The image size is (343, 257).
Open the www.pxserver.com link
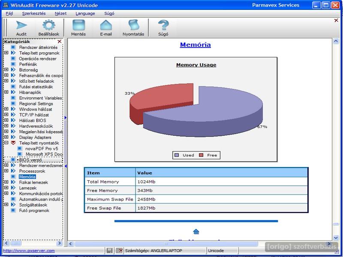[29, 251]
